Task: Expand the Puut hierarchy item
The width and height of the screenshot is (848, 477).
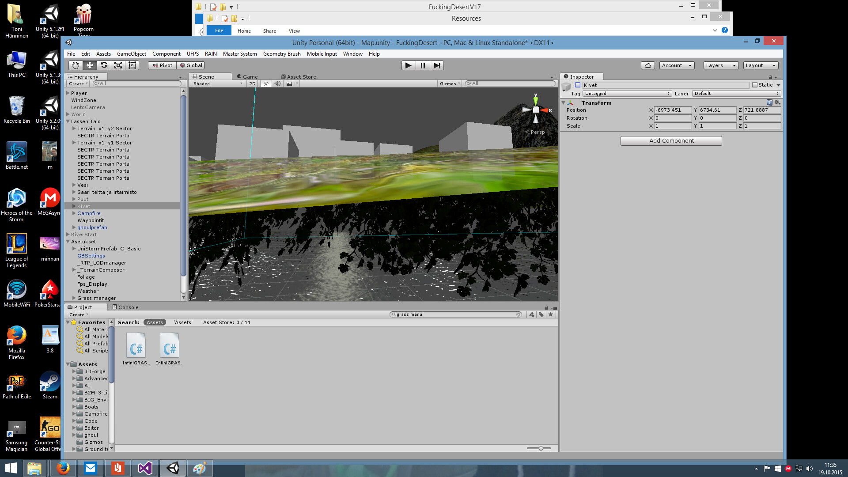Action: coord(74,199)
